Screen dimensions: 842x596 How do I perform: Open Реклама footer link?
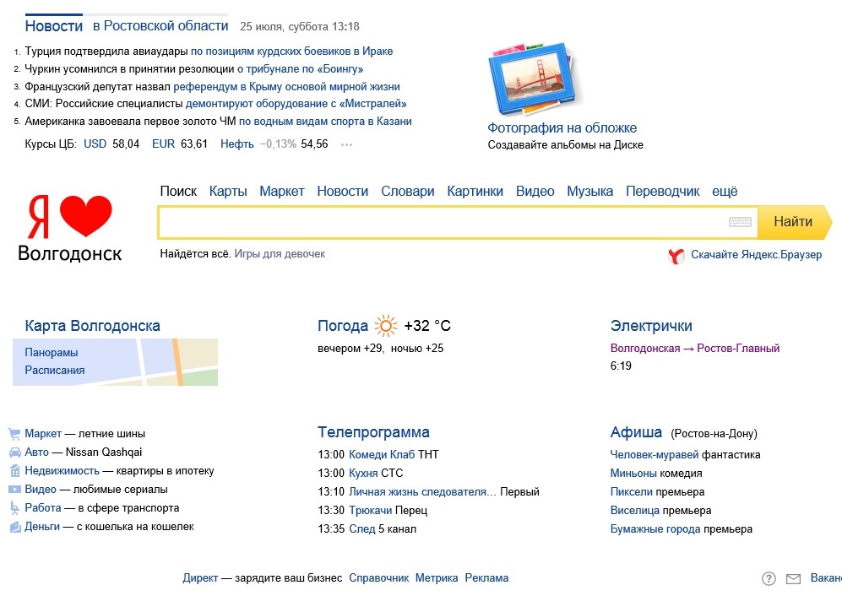[486, 578]
